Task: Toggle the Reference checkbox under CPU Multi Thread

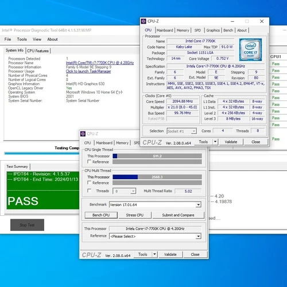Action: 89,183
